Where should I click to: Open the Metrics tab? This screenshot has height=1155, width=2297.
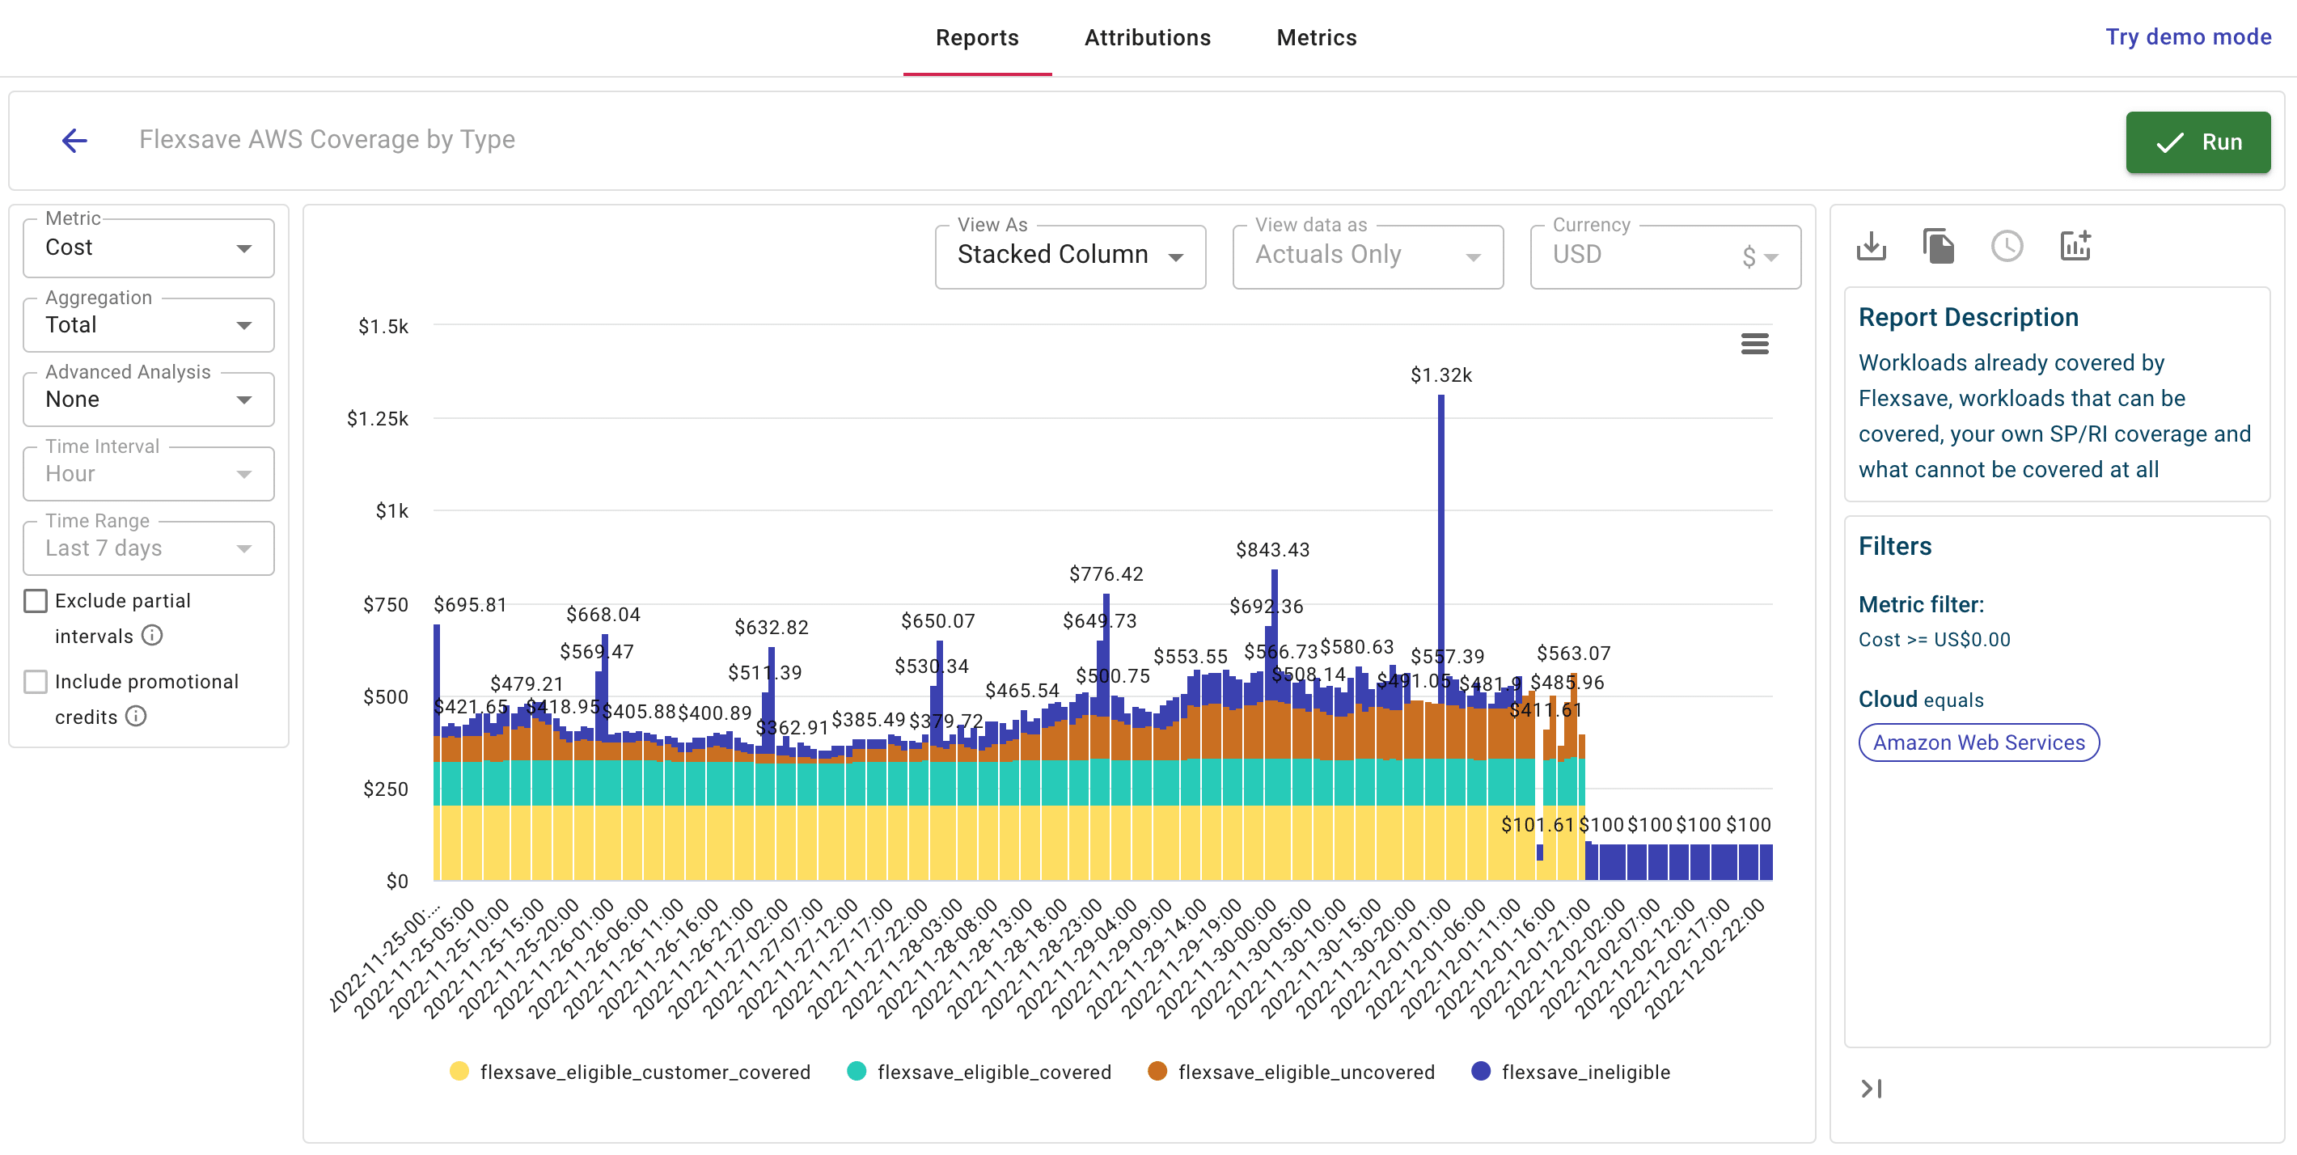point(1315,37)
